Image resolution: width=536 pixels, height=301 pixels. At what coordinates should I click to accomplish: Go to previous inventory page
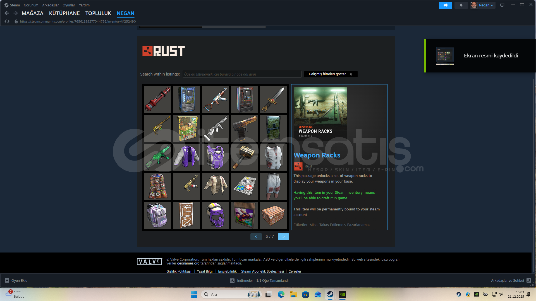pyautogui.click(x=256, y=237)
